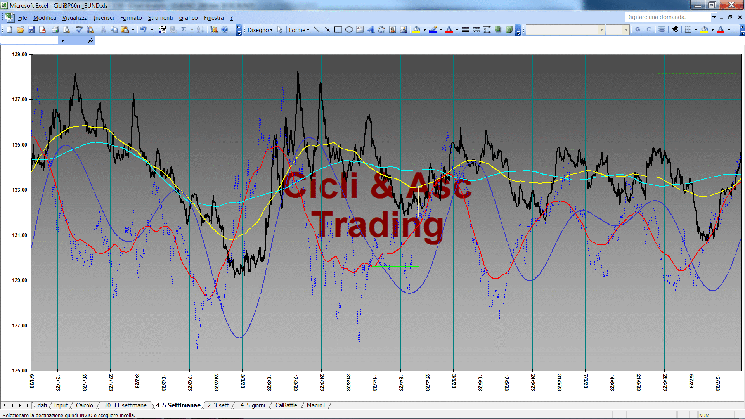Click the 3-D Style icon
Image resolution: width=745 pixels, height=419 pixels.
pyautogui.click(x=509, y=29)
